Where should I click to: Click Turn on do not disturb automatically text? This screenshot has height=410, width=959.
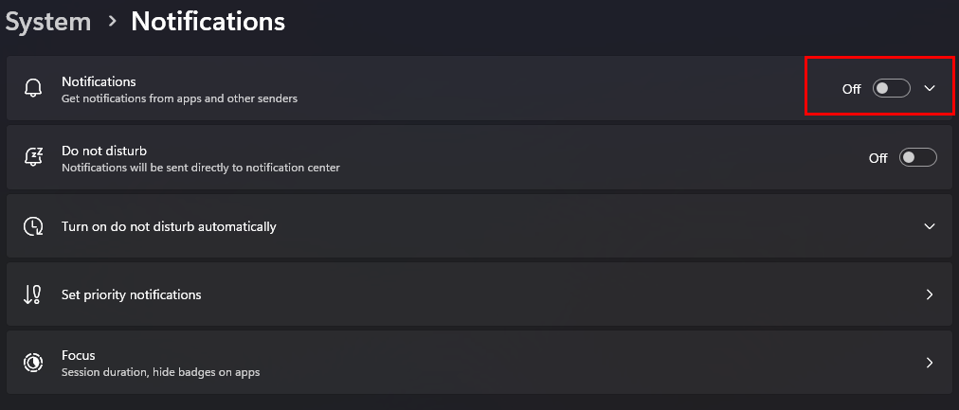[169, 226]
